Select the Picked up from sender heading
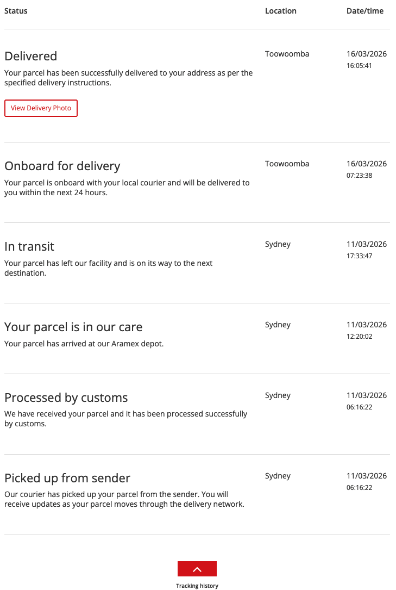This screenshot has width=396, height=590. [67, 478]
